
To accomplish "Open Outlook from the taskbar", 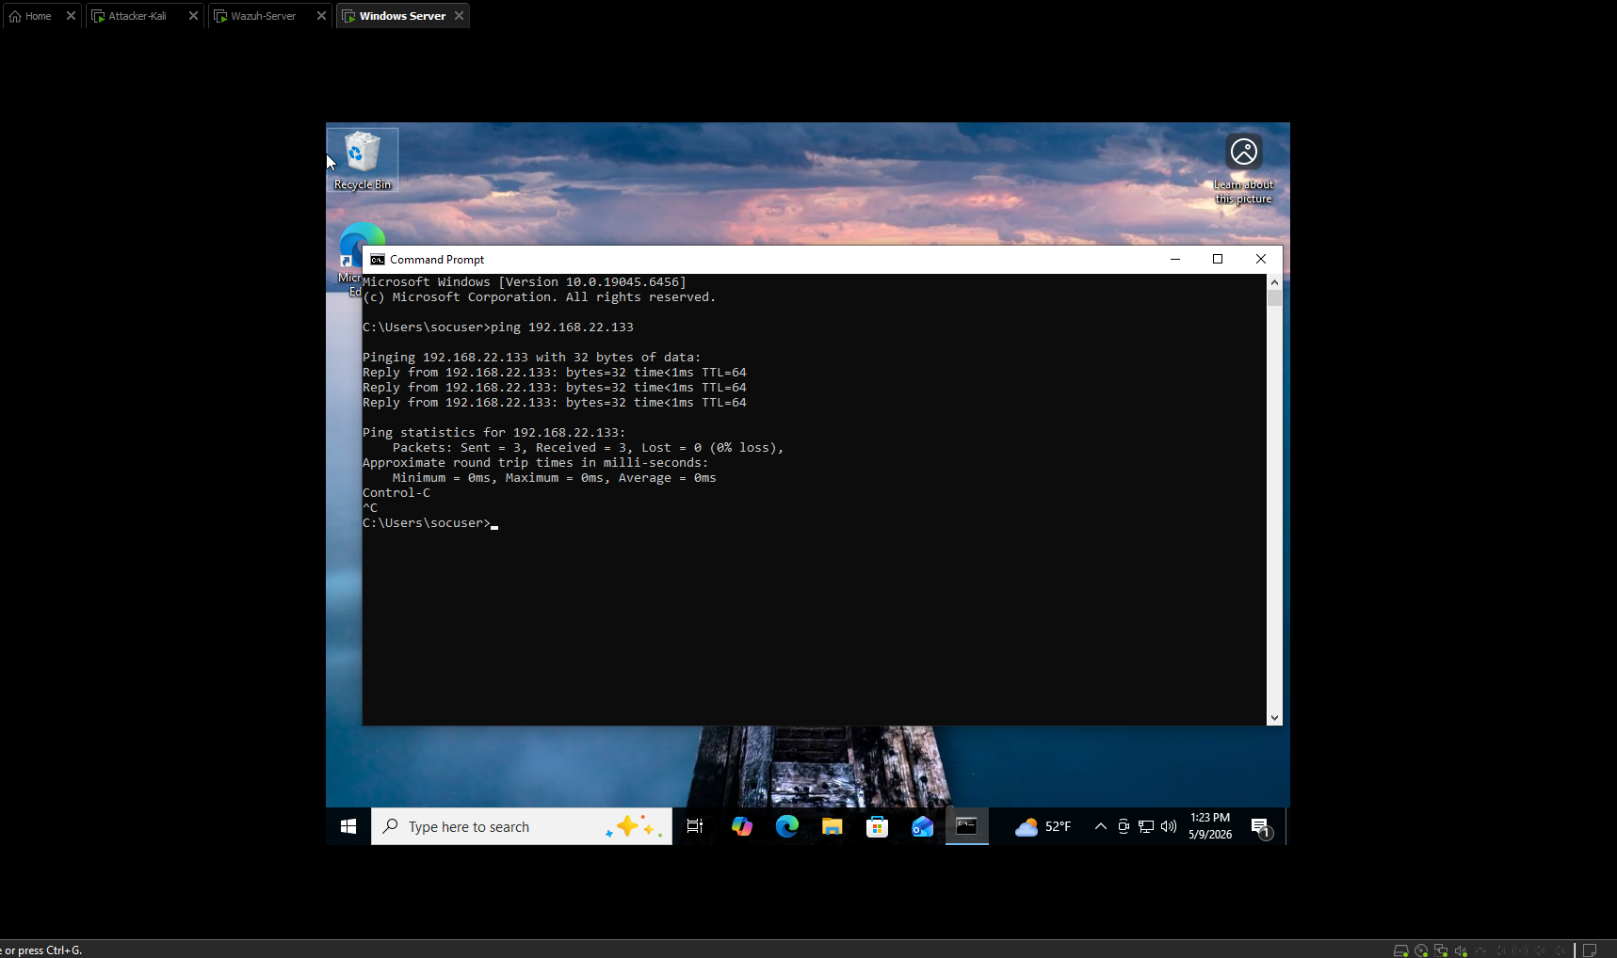I will pyautogui.click(x=922, y=826).
